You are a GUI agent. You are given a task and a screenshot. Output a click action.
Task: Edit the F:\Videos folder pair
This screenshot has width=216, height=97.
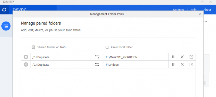[x=191, y=64]
